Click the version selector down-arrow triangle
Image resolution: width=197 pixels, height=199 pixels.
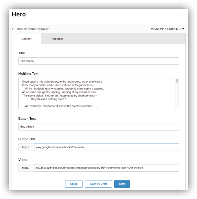[183, 29]
